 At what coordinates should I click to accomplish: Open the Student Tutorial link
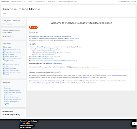point(74,38)
